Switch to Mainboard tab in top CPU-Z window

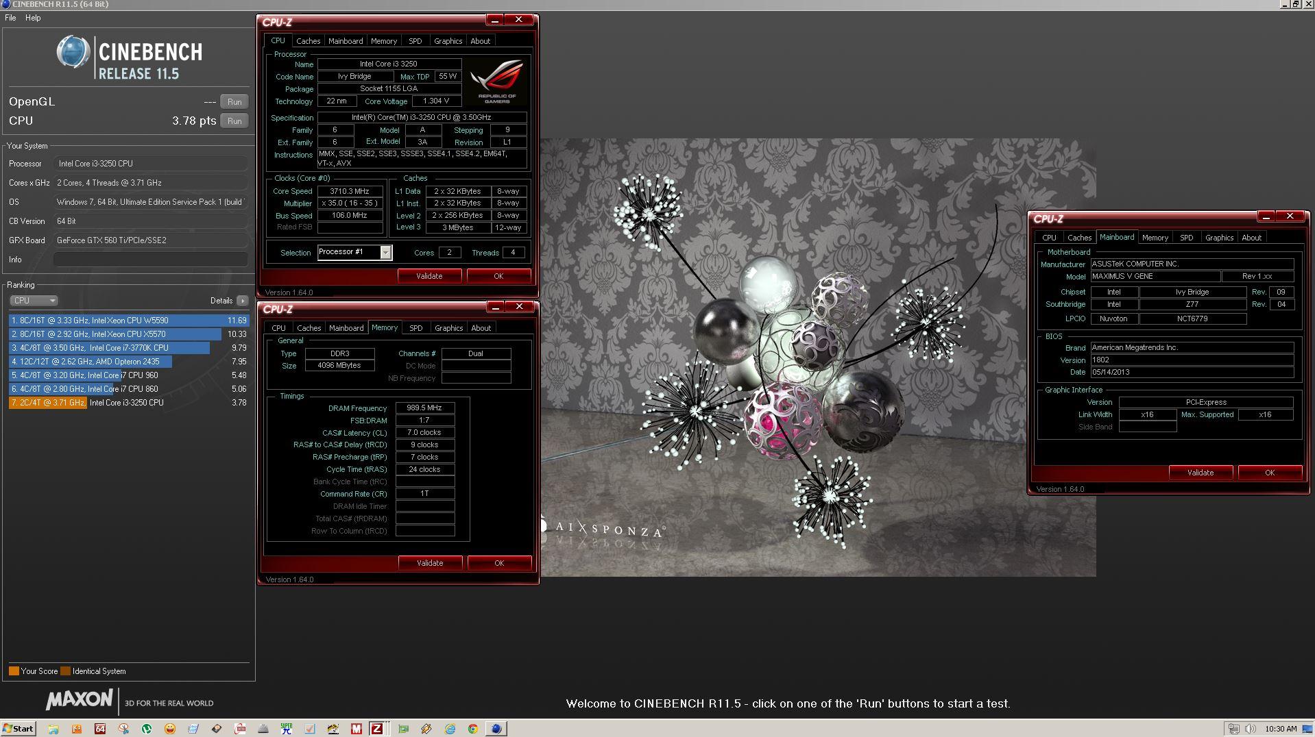point(346,41)
